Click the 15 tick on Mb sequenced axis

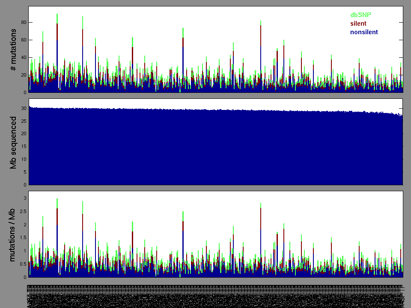point(24,146)
